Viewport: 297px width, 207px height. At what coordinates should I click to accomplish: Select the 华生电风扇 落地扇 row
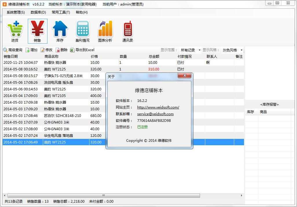(54, 136)
